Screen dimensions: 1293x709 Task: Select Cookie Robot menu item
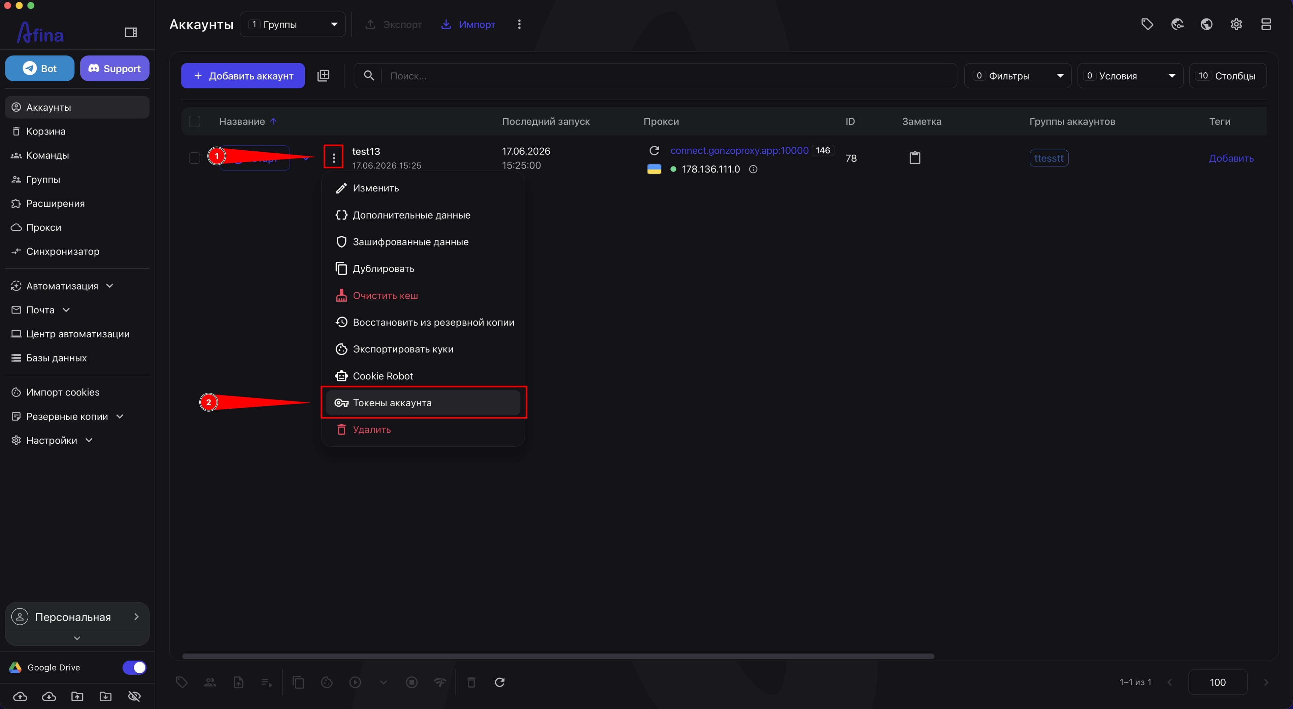tap(423, 376)
